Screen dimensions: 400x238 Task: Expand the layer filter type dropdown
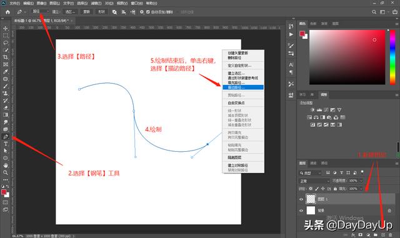311,173
